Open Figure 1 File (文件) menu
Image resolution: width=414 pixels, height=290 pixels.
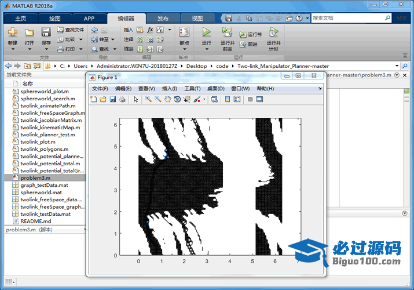click(100, 89)
